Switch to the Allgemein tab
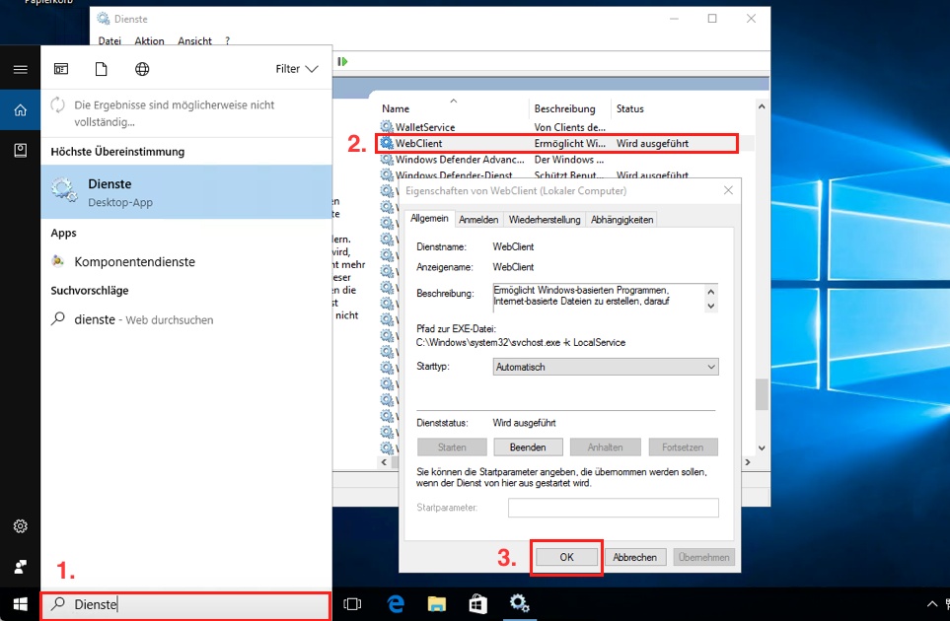 pyautogui.click(x=429, y=219)
